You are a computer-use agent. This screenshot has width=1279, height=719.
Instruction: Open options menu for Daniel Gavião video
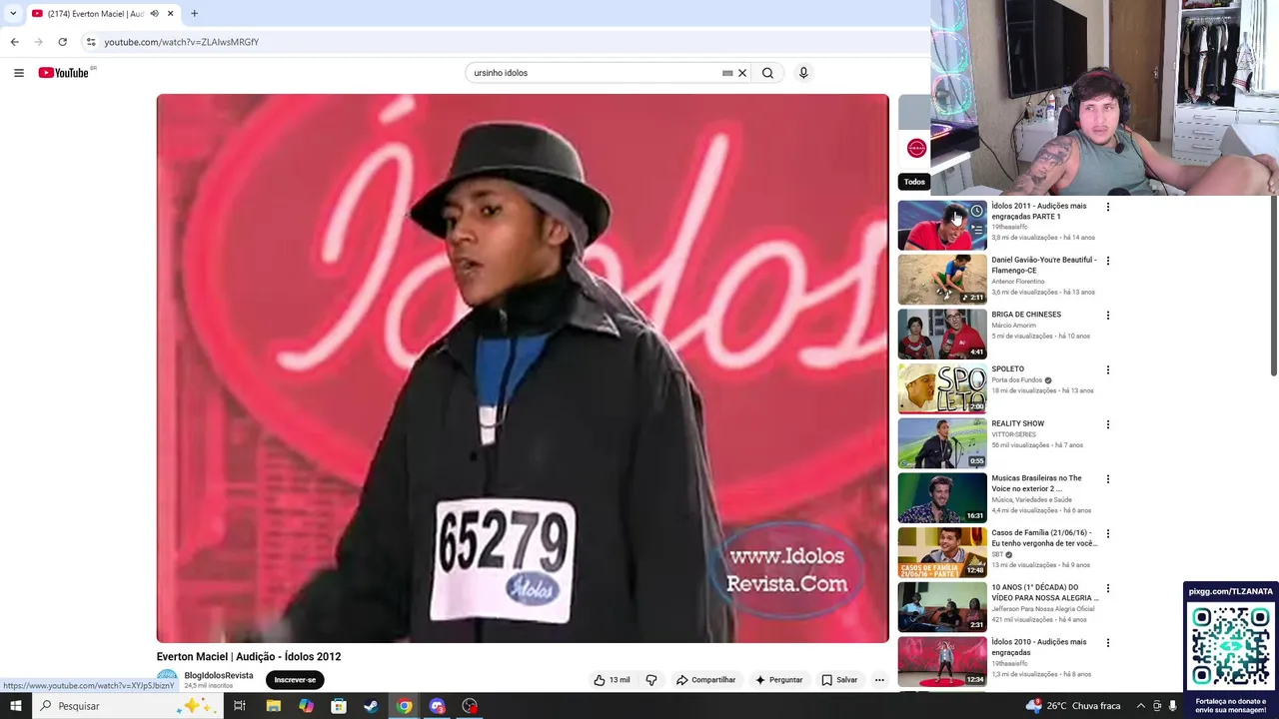pos(1107,261)
